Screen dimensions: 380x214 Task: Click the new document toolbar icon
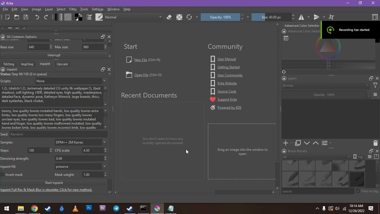point(7,17)
